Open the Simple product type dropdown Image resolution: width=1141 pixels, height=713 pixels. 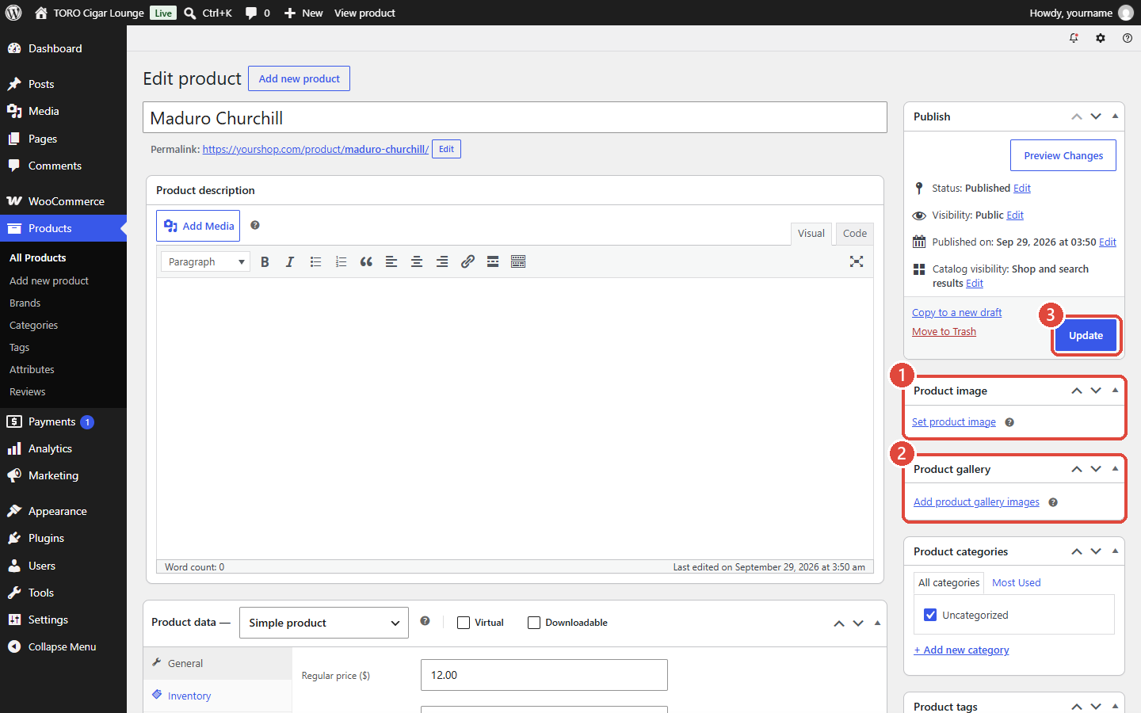(x=323, y=623)
